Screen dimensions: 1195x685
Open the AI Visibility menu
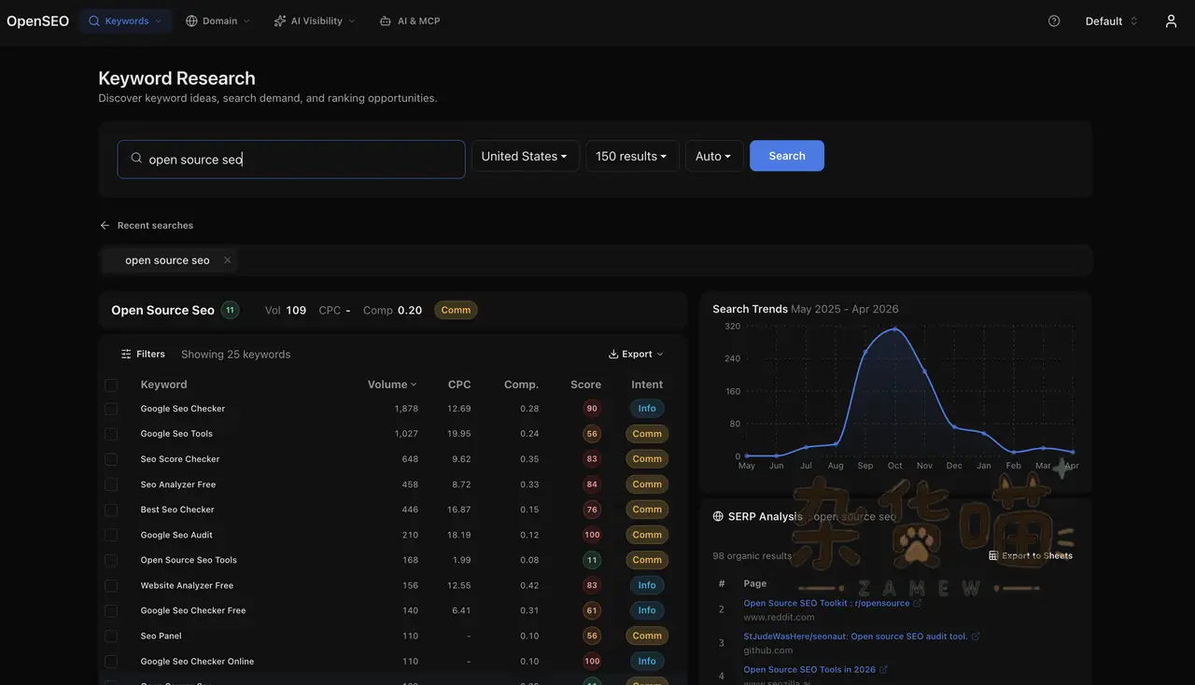pos(315,21)
